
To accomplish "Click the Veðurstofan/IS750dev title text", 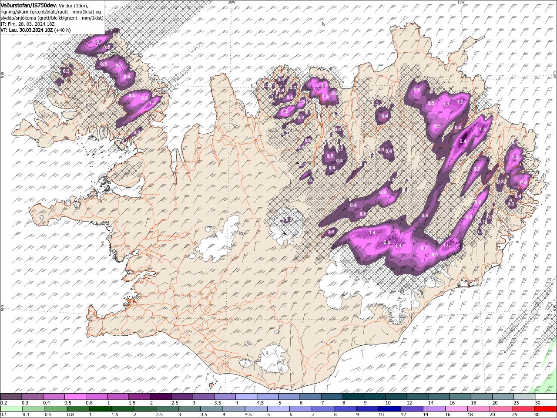I will point(28,5).
